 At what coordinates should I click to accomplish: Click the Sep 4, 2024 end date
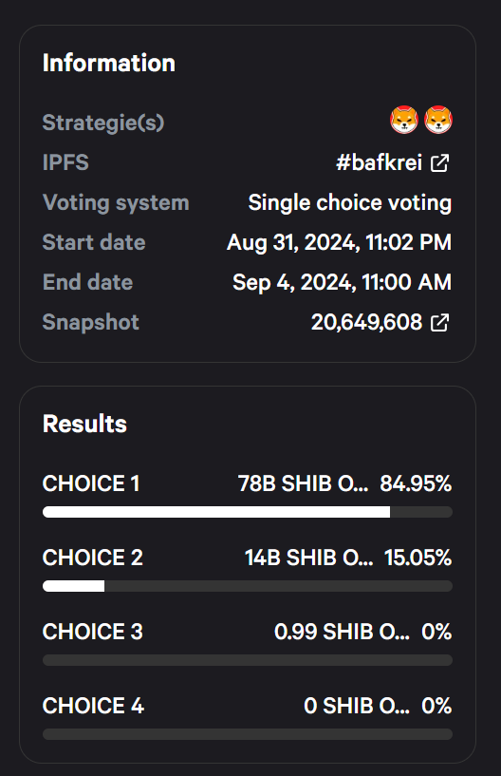coord(342,282)
